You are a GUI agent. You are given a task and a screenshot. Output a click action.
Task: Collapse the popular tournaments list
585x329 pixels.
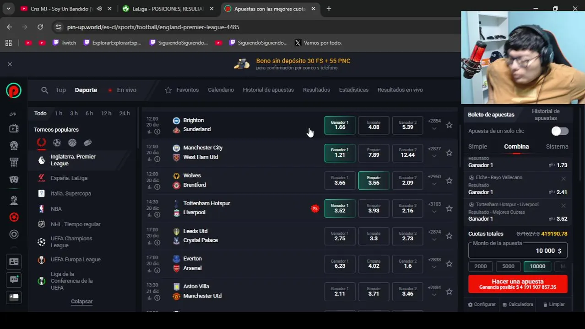(81, 302)
